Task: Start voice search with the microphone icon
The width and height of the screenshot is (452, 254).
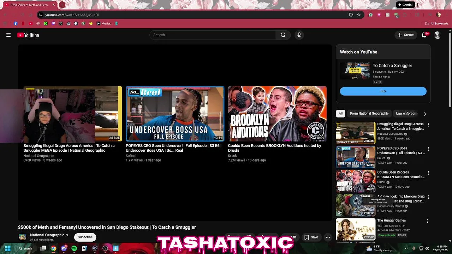Action: pos(299,35)
